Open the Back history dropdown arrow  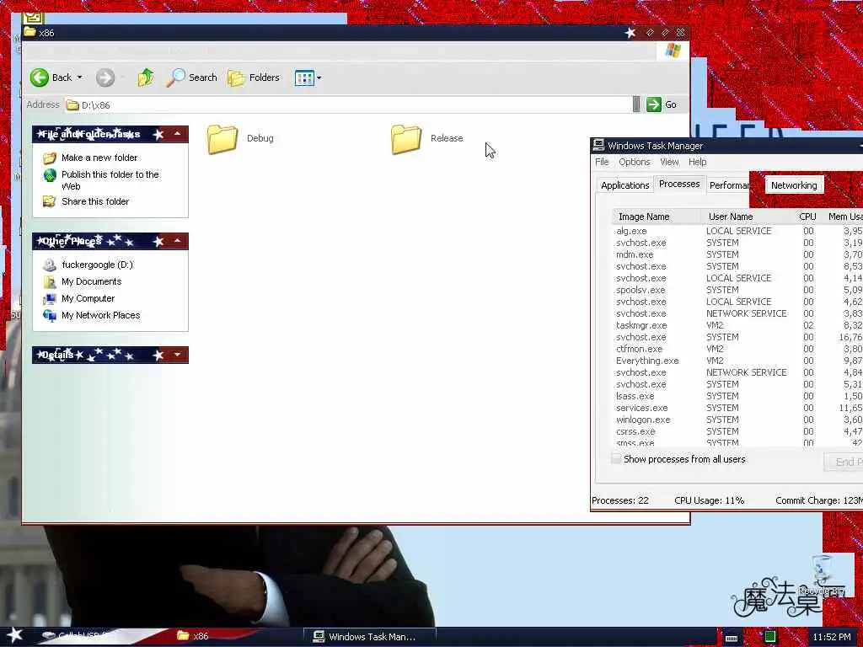(x=80, y=78)
